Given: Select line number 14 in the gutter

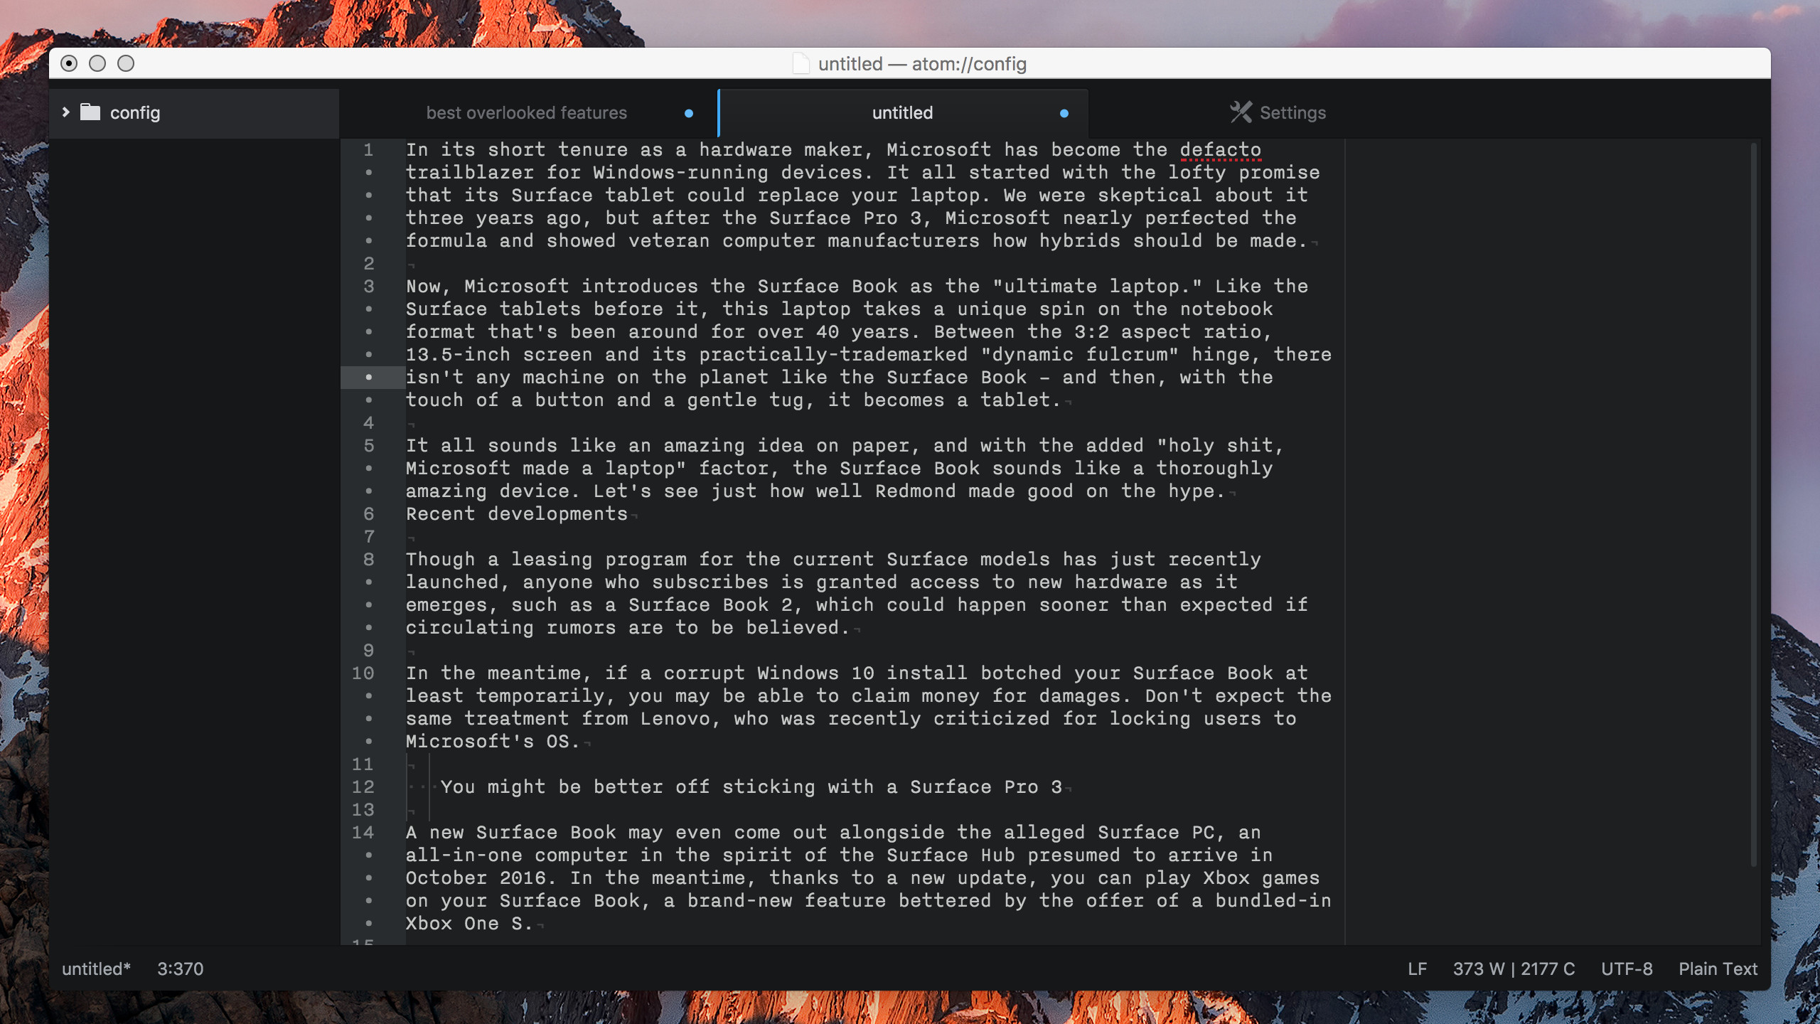Looking at the screenshot, I should (x=363, y=833).
